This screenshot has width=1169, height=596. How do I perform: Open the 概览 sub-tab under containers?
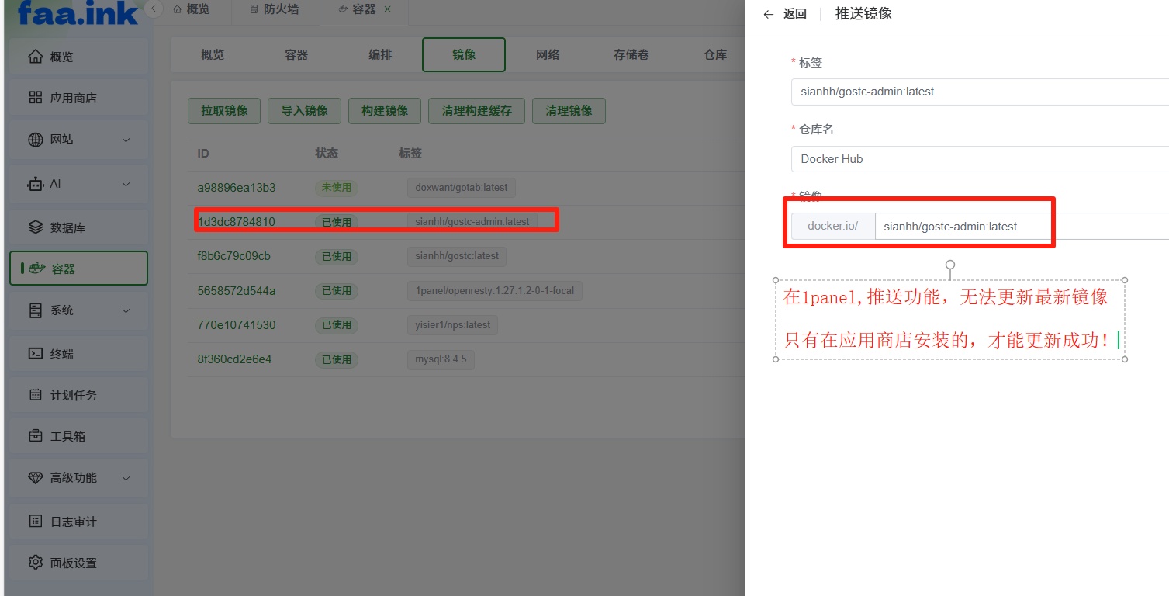(x=213, y=54)
